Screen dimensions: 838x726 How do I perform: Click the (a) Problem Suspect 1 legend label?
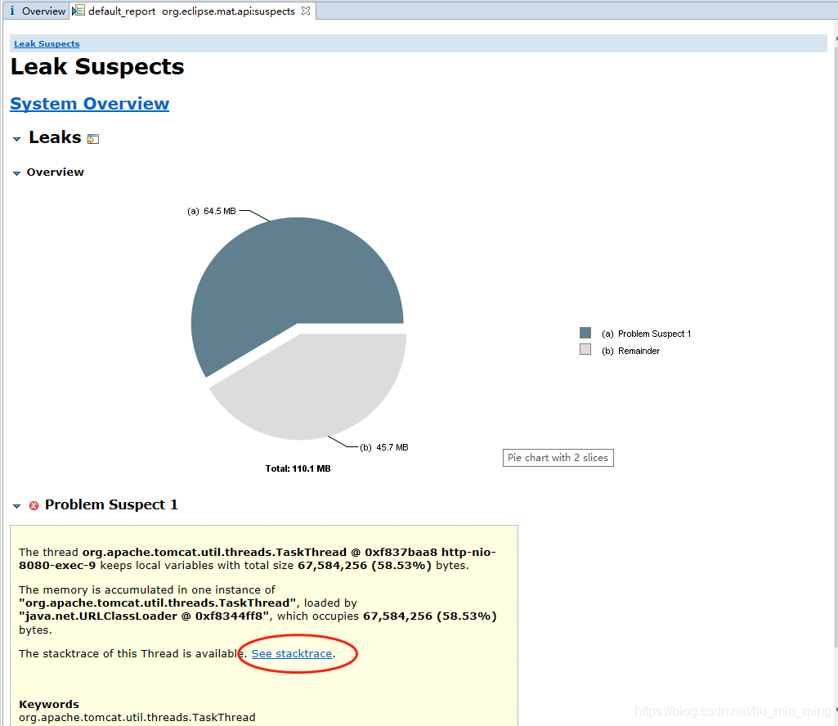646,334
